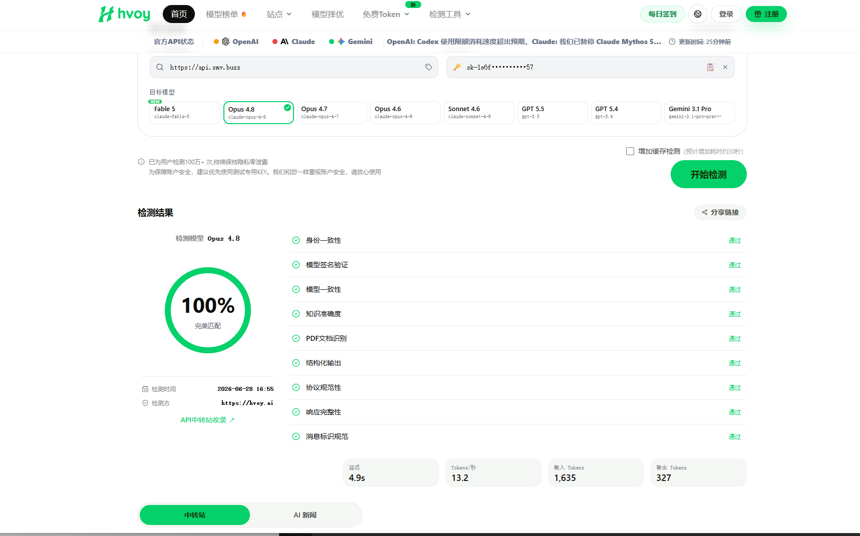Expand the 免费Token dropdown menu

point(386,14)
